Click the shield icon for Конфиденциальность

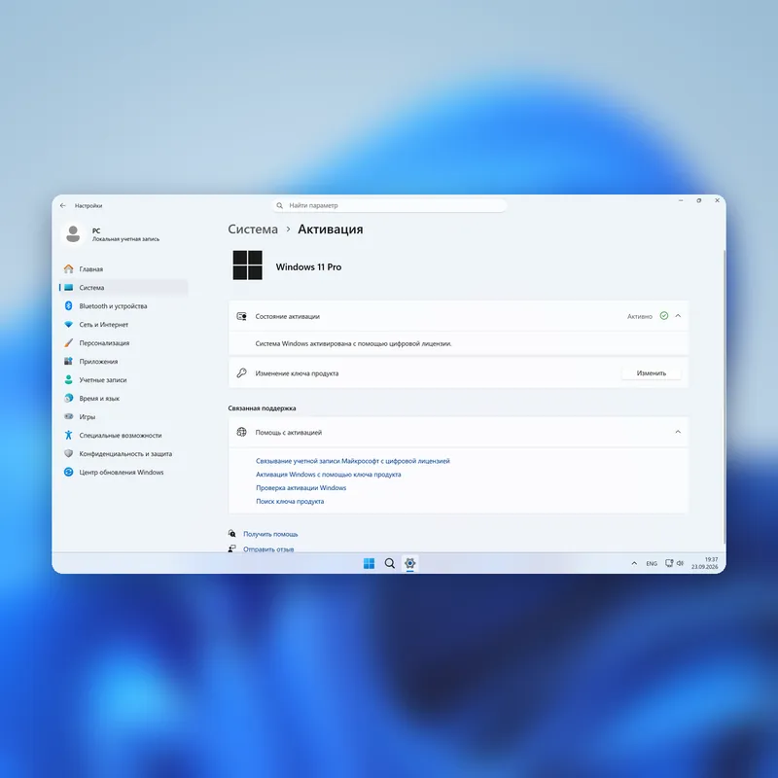point(68,453)
